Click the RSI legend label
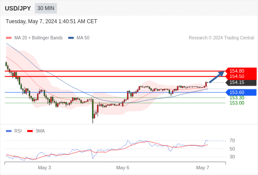Screen dimensions: 258x175 [x=18, y=131]
